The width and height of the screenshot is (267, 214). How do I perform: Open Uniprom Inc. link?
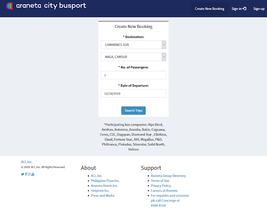[100, 191]
